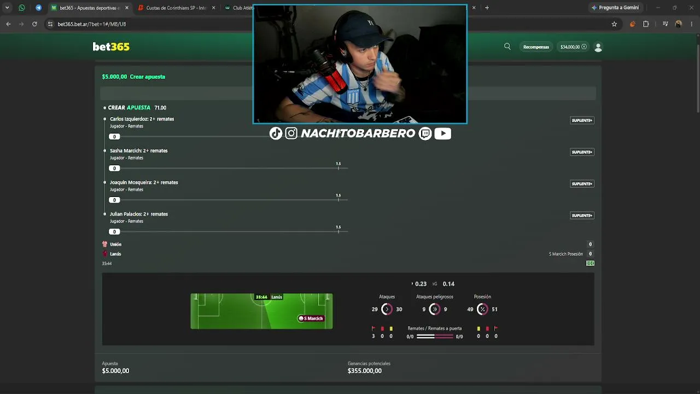Click Suplente+ for Julian Palacios
The height and width of the screenshot is (394, 700).
coord(582,216)
